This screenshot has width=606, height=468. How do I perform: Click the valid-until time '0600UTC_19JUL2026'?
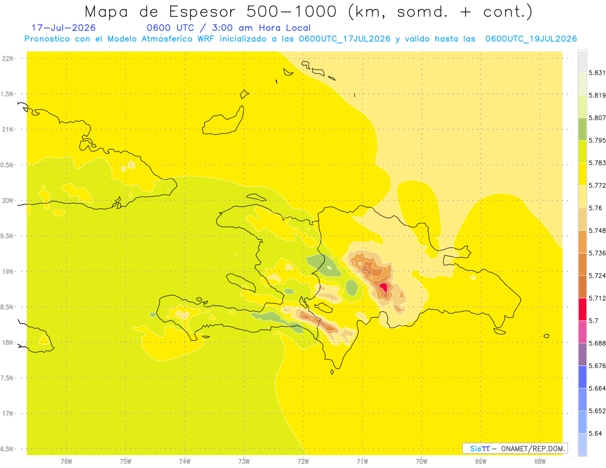(531, 39)
